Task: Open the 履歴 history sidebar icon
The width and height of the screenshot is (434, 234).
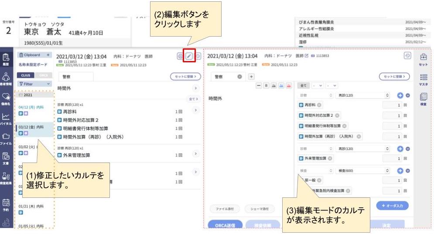Action: click(6, 59)
